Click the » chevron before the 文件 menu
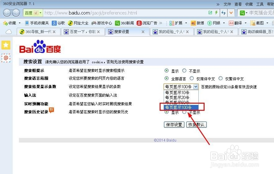Image resolution: width=274 pixels, height=174 pixels. (218, 4)
